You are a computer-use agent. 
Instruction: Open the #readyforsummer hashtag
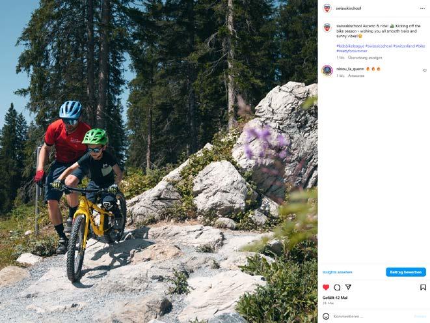click(x=351, y=51)
